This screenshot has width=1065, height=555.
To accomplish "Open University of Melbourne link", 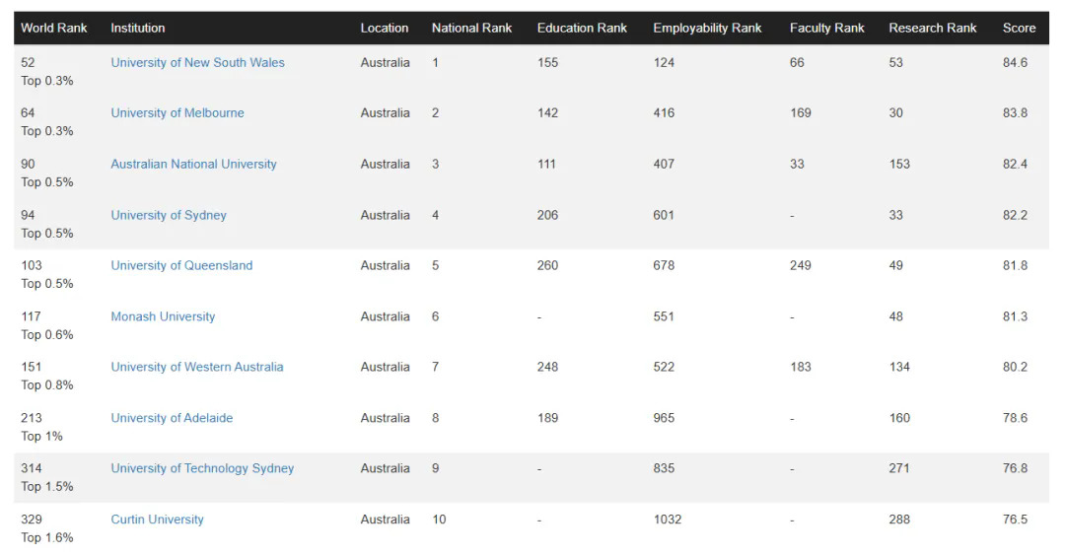I will (177, 112).
